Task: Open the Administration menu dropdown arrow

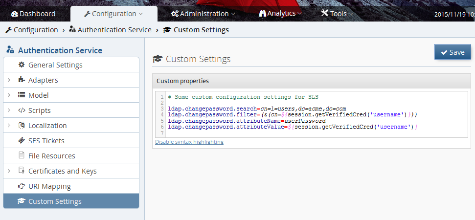Action: click(x=233, y=14)
